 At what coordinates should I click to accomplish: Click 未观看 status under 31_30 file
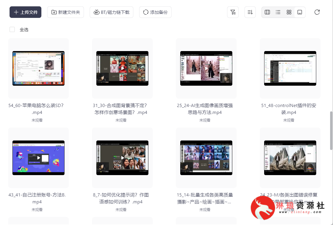[x=121, y=120]
